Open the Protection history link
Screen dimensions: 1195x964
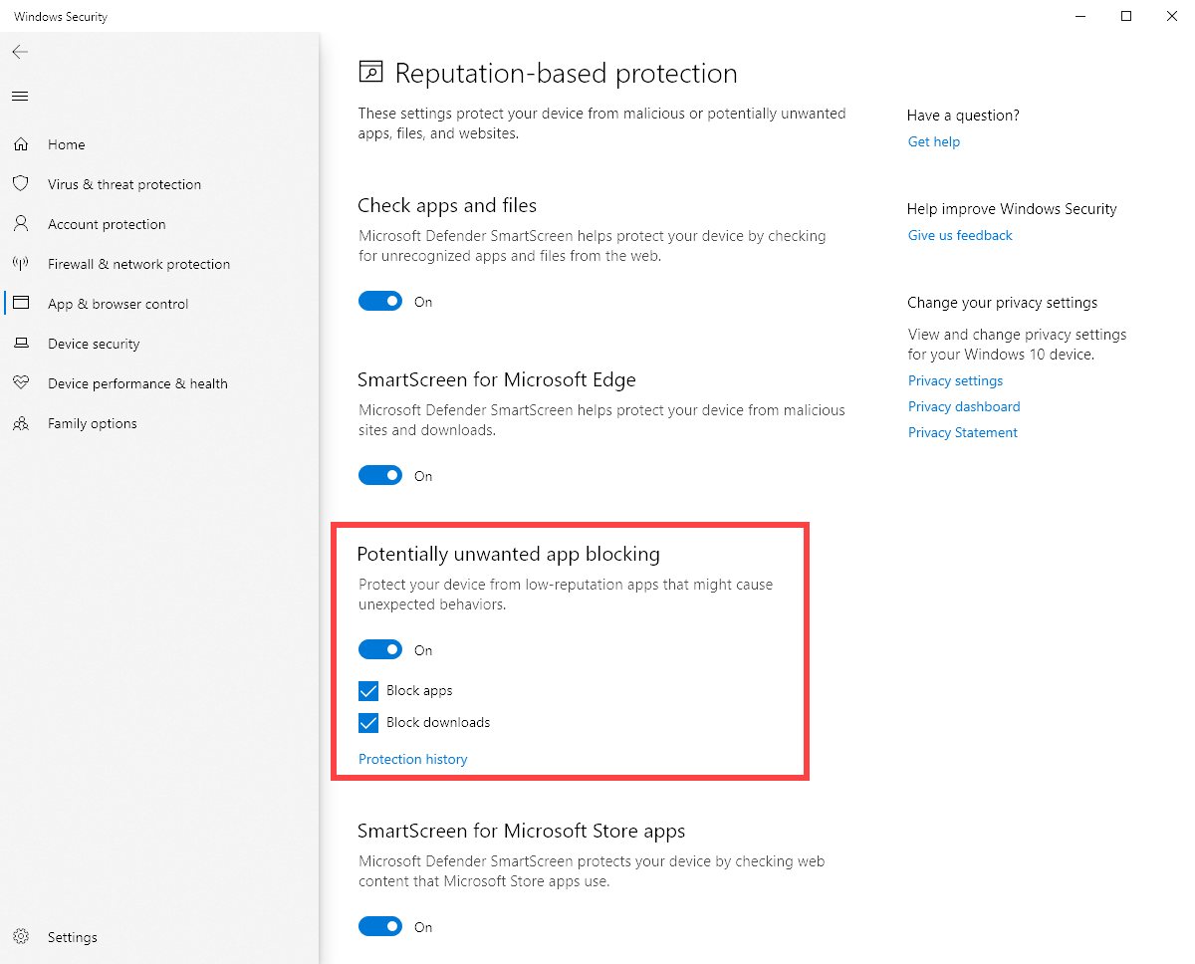(412, 759)
